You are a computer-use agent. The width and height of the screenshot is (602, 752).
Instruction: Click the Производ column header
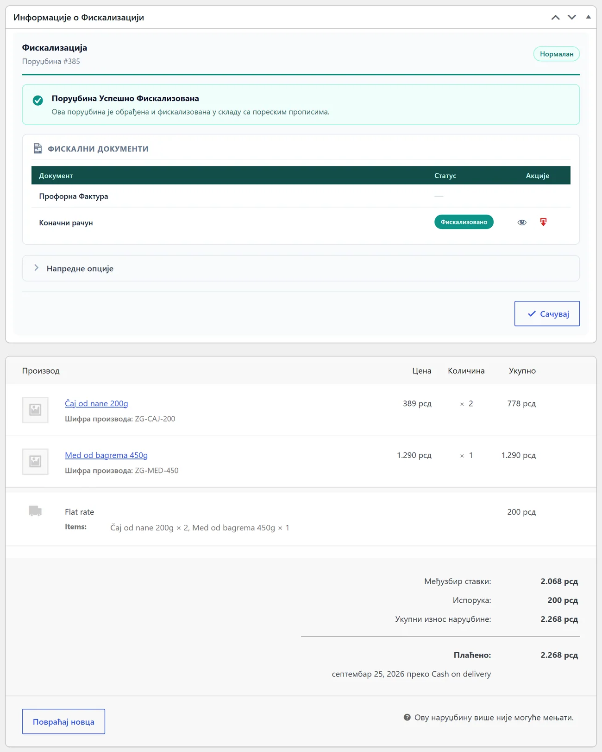click(x=41, y=371)
